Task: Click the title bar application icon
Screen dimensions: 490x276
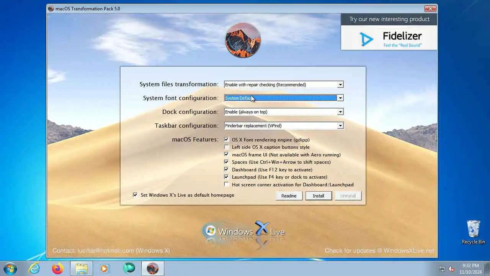Action: (51, 8)
